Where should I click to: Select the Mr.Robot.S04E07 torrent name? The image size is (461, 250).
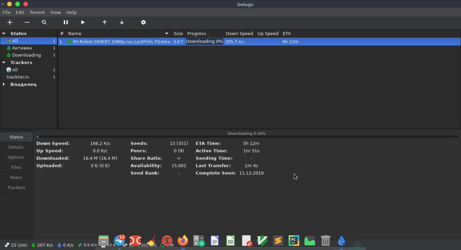[x=121, y=42]
